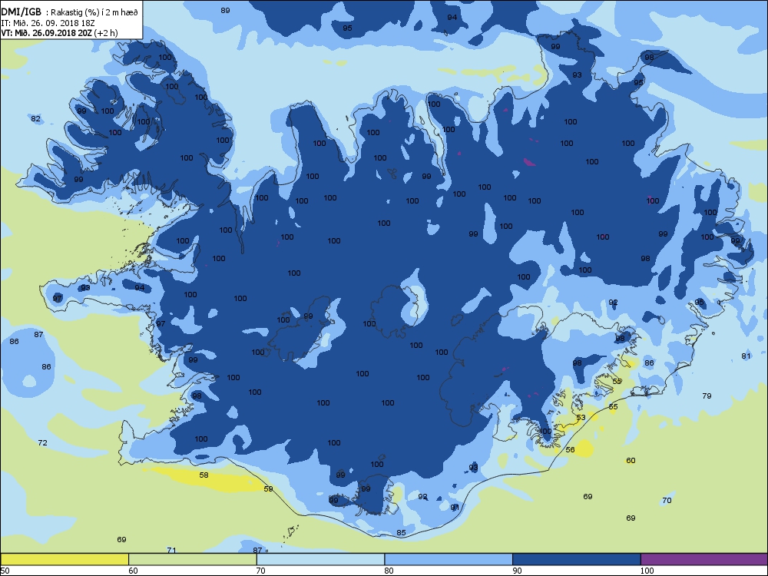Click the humidity value "81" off east coast
The width and height of the screenshot is (768, 576).
[746, 356]
